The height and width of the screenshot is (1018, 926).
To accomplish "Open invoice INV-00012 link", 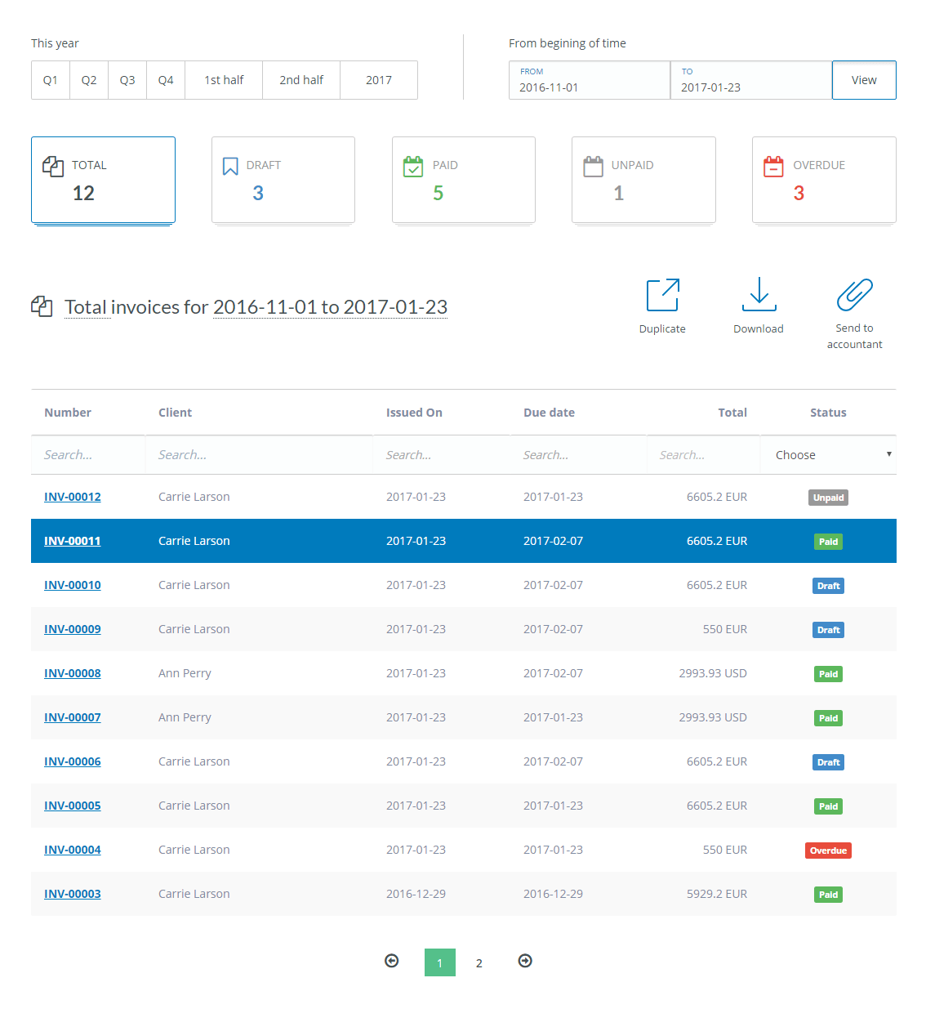I will click(73, 497).
